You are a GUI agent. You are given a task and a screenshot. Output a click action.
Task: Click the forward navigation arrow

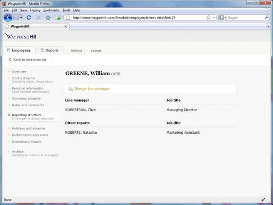point(16,17)
